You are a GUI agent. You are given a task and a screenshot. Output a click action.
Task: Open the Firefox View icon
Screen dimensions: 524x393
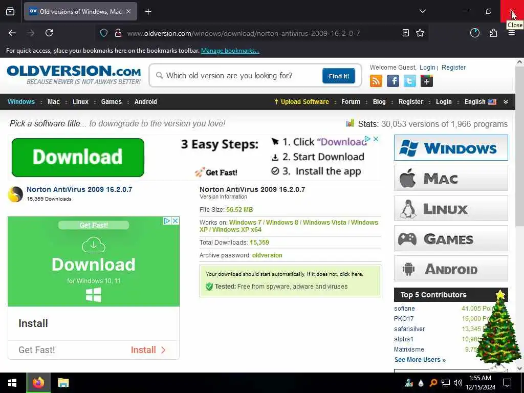coord(10,11)
